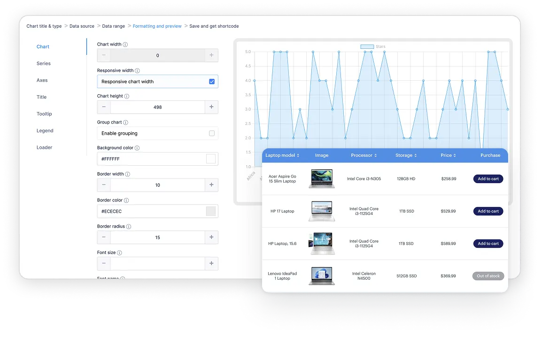Click the Border color info icon

[x=126, y=200]
